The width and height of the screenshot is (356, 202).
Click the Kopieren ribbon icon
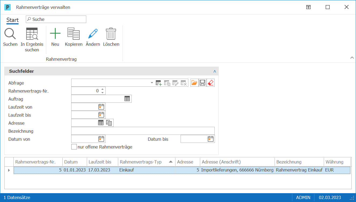(74, 34)
